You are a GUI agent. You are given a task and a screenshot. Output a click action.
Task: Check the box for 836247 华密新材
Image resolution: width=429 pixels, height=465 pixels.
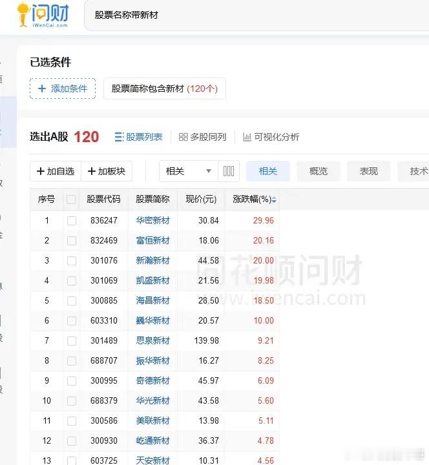[72, 221]
